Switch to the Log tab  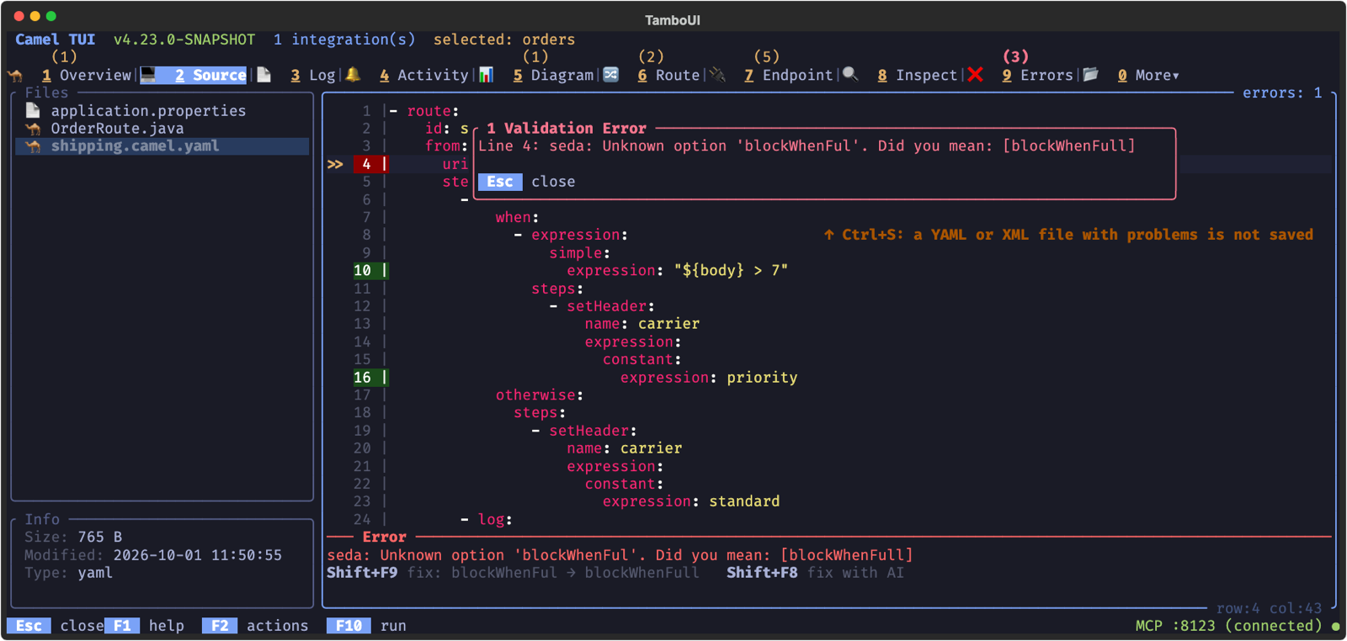coord(312,75)
